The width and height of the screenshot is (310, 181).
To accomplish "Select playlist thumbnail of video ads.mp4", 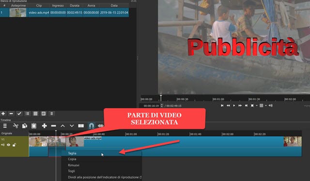I will tap(18, 13).
